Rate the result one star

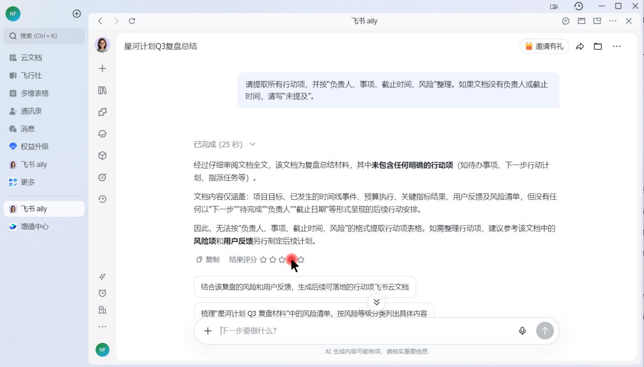click(x=263, y=260)
